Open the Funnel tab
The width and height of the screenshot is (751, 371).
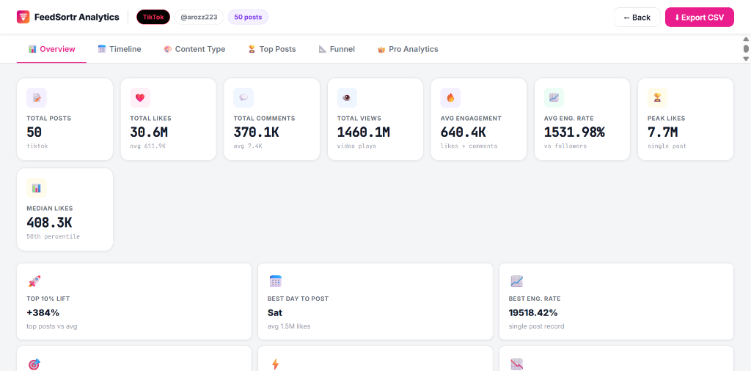[337, 49]
